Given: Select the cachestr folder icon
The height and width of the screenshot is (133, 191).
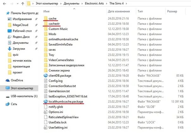Looking at the screenshot, I should [x=46, y=24].
